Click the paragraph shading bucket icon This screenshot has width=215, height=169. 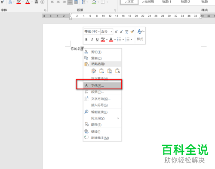pyautogui.click(x=94, y=2)
